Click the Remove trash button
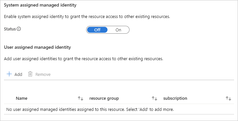Screen dimensions: 238x121 pos(39,74)
